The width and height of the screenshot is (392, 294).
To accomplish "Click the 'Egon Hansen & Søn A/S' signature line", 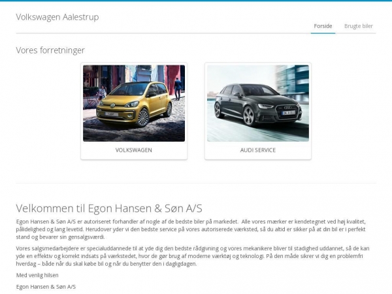I will (46, 287).
